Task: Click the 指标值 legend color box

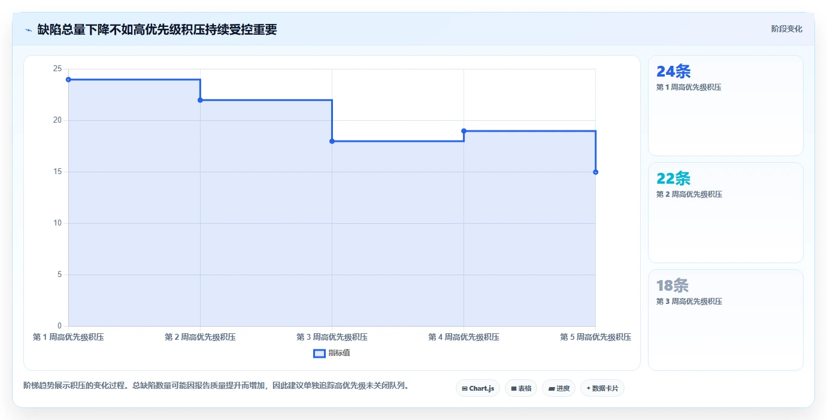Action: tap(319, 353)
